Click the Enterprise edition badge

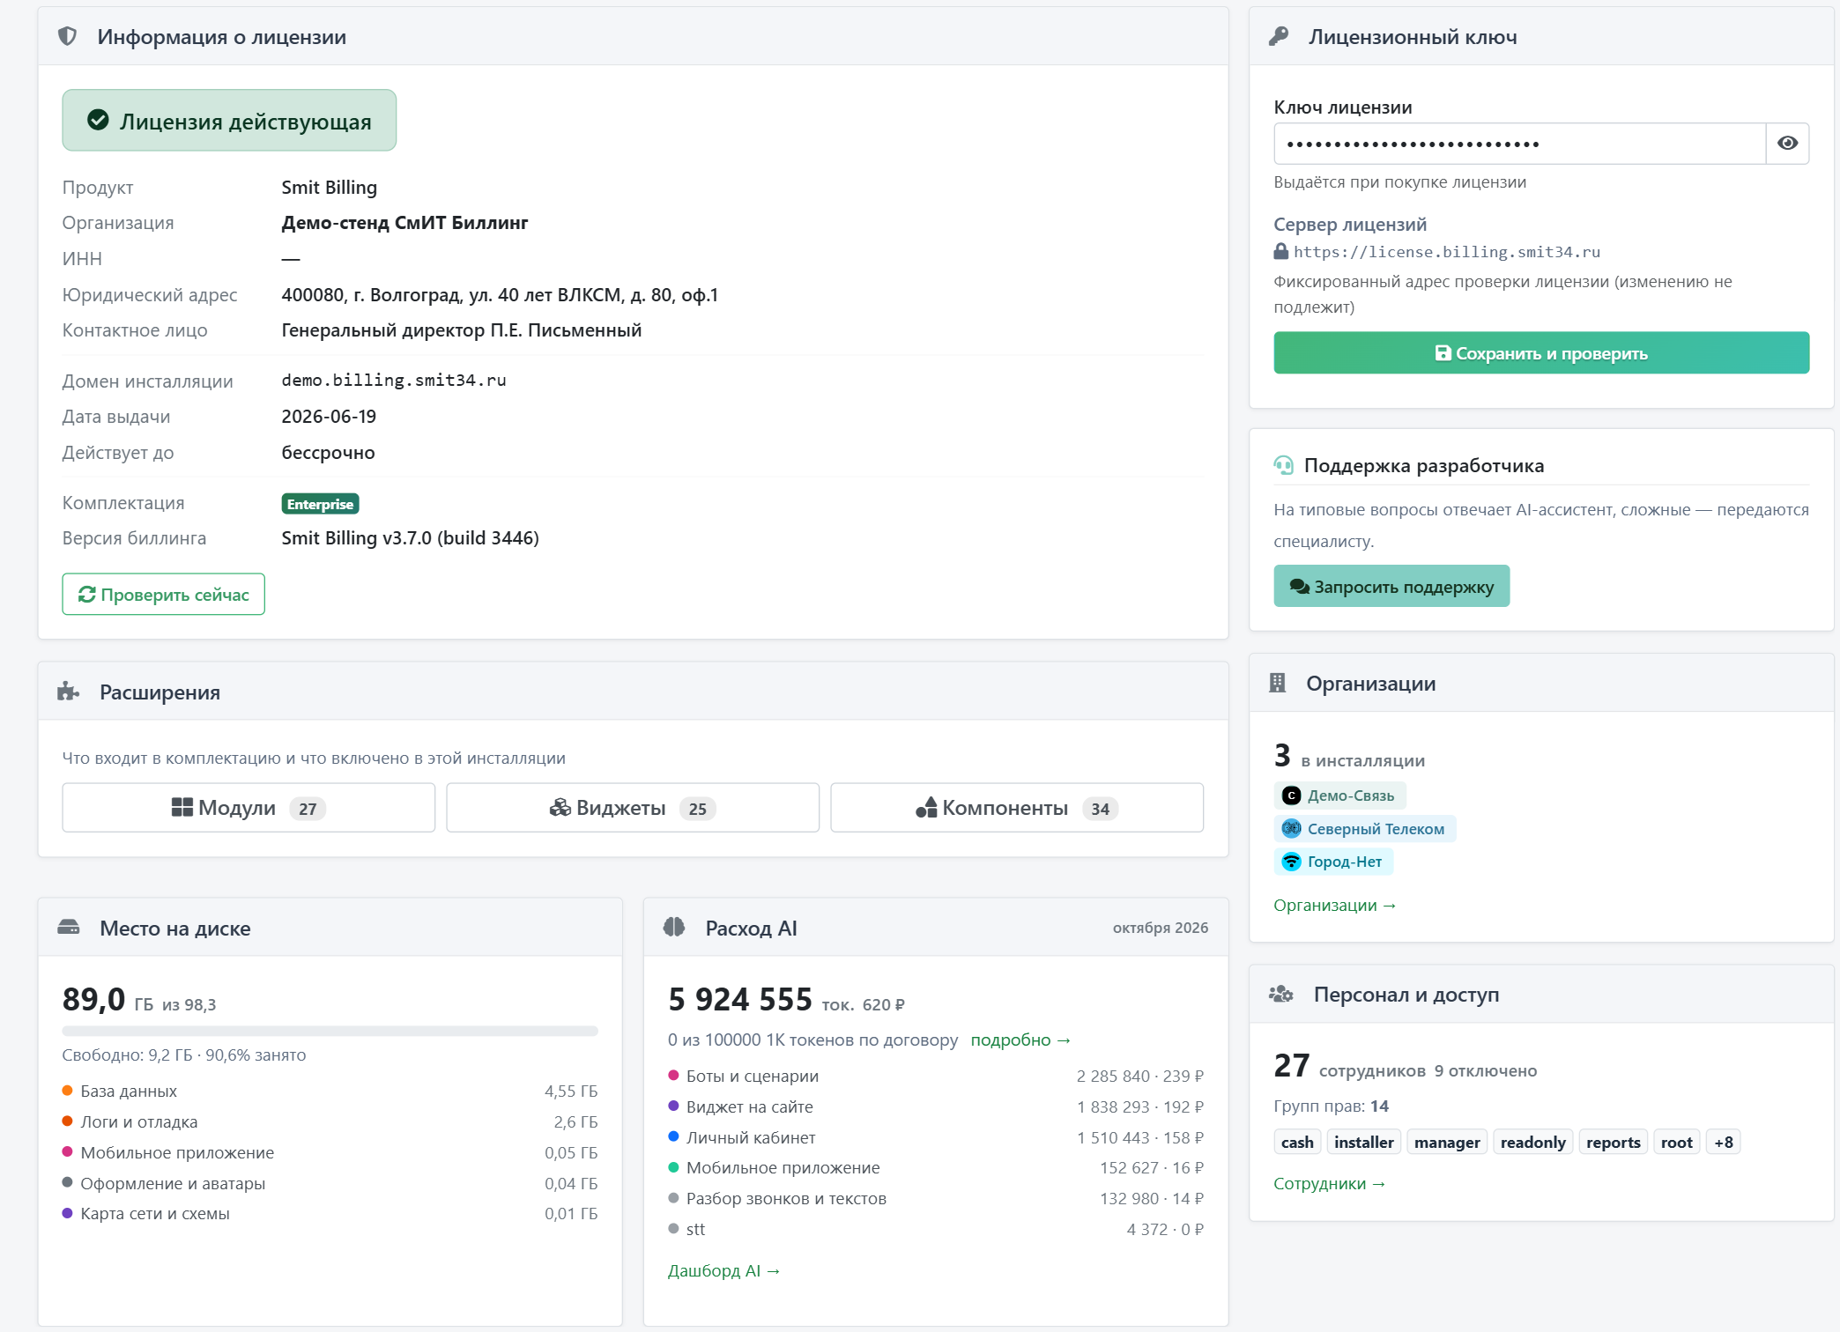coord(320,504)
